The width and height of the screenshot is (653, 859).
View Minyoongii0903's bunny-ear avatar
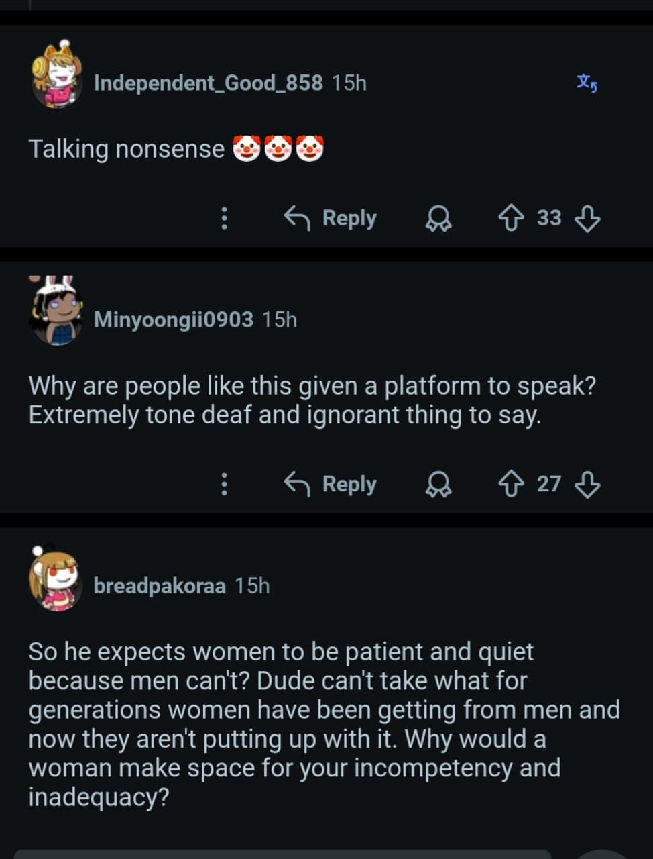[56, 311]
